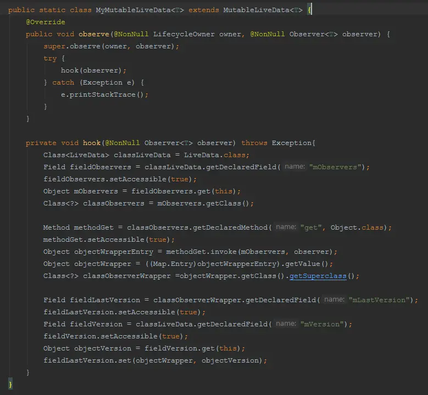Viewport: 428px width, 395px height.
Task: Click methodGet.setAccessible(true) line
Action: pyautogui.click(x=109, y=240)
